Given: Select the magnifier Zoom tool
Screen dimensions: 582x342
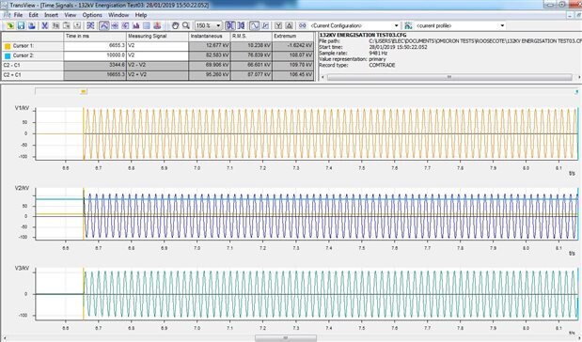Looking at the screenshot, I should pos(186,25).
